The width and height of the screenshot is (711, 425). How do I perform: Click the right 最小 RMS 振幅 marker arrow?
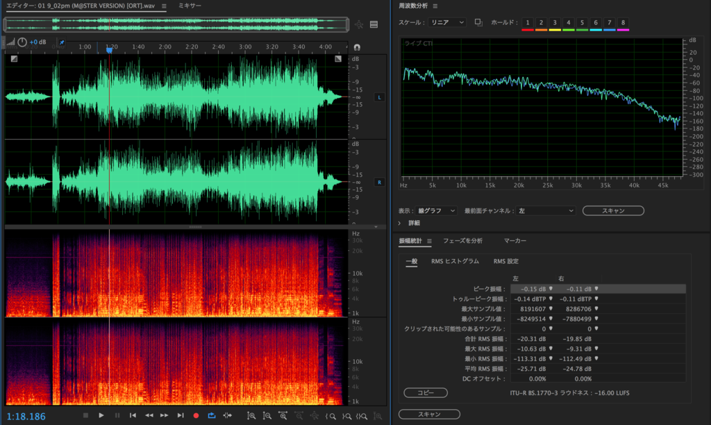(x=596, y=359)
